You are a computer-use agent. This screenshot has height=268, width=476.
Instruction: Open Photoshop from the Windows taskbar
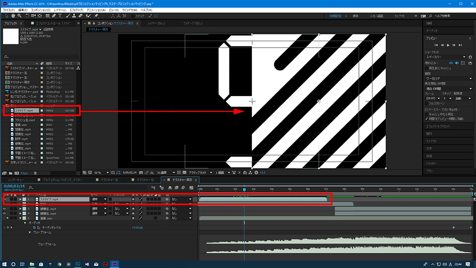(x=78, y=264)
